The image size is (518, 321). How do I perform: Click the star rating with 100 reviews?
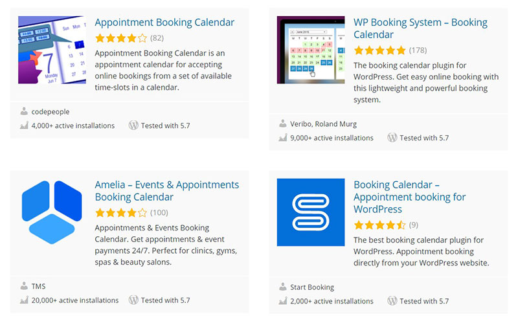[121, 212]
